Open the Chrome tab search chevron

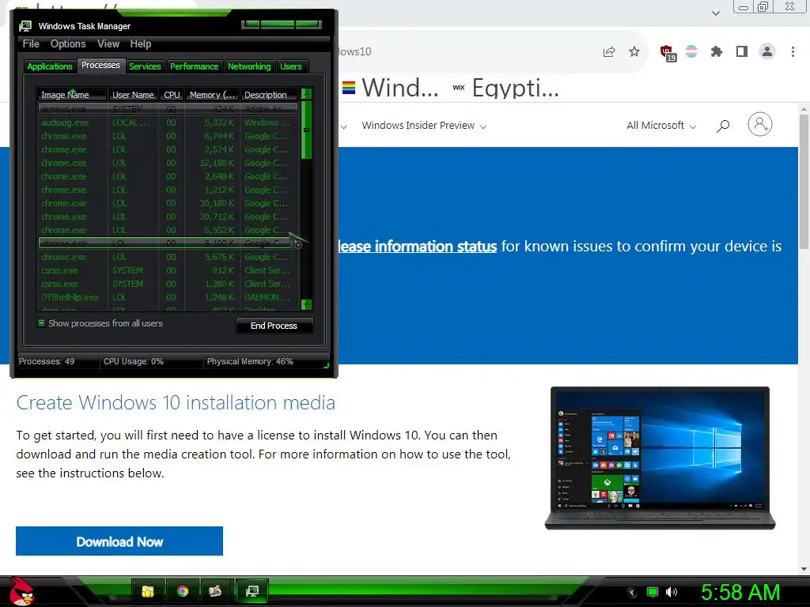coord(715,13)
